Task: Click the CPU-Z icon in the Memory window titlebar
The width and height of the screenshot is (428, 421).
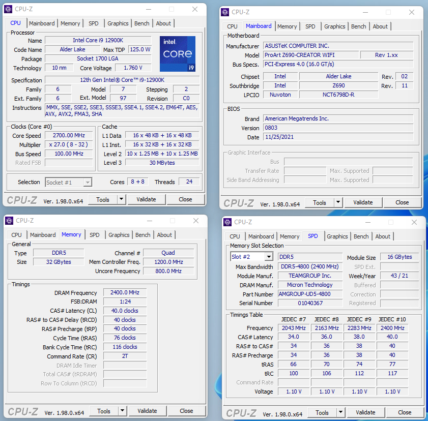Action: [x=8, y=220]
